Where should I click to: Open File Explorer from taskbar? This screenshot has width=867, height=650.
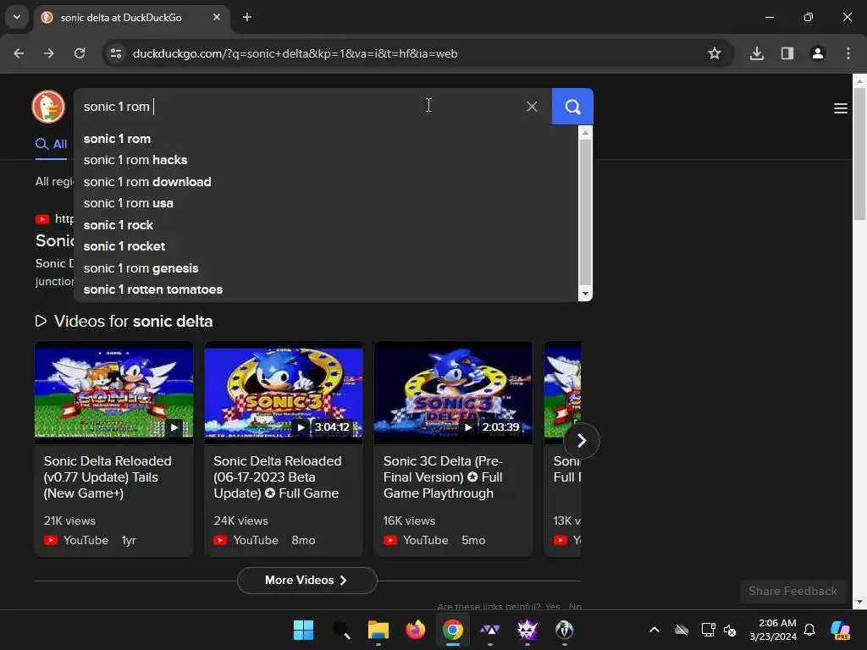click(378, 630)
